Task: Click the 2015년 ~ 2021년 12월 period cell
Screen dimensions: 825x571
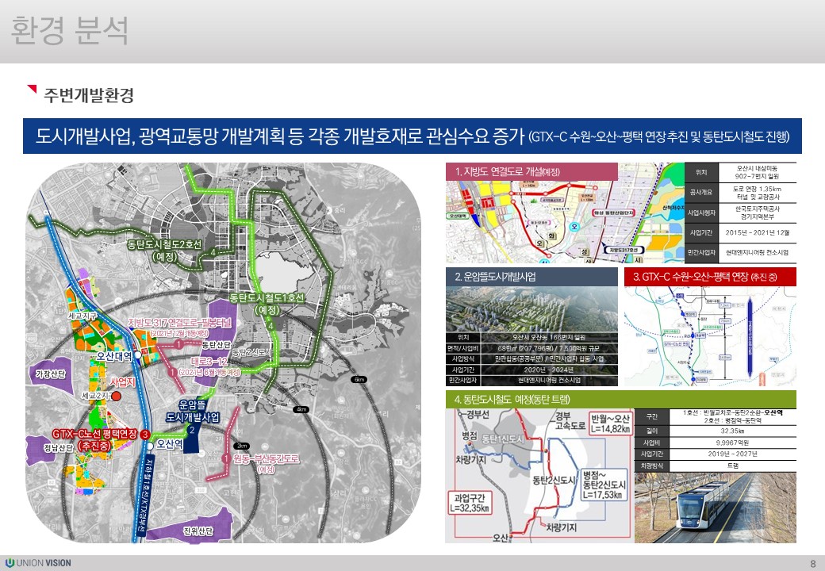Action: pyautogui.click(x=757, y=232)
